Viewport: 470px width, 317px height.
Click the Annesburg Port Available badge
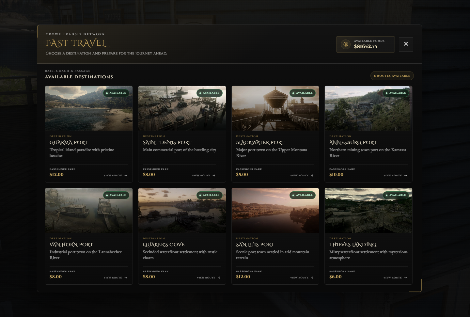[396, 93]
